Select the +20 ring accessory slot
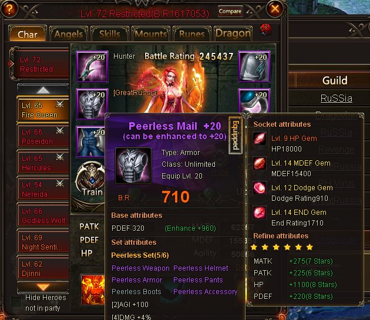Screen dimensions: 370x320 click(254, 101)
